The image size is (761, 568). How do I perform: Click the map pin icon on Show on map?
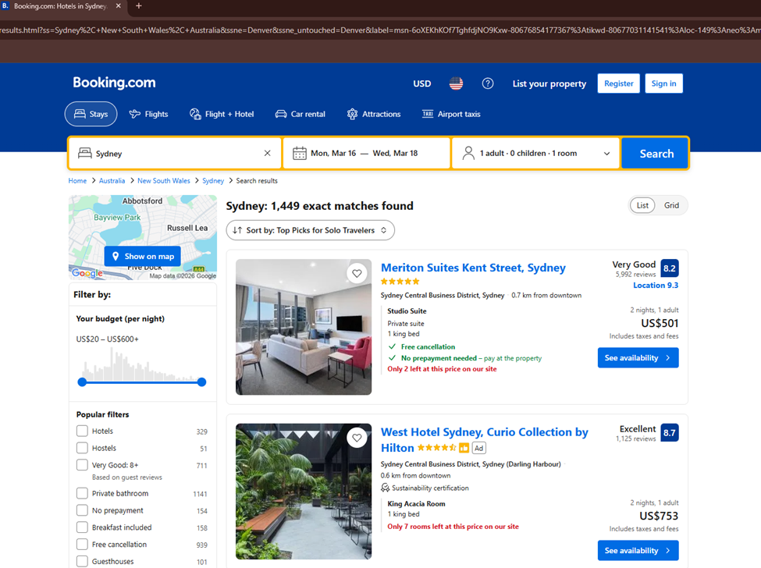point(116,256)
